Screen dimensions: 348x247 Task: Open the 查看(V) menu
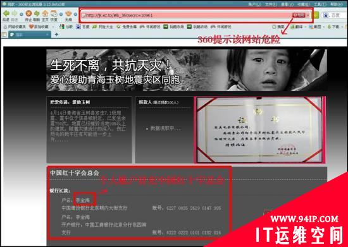(287, 4)
